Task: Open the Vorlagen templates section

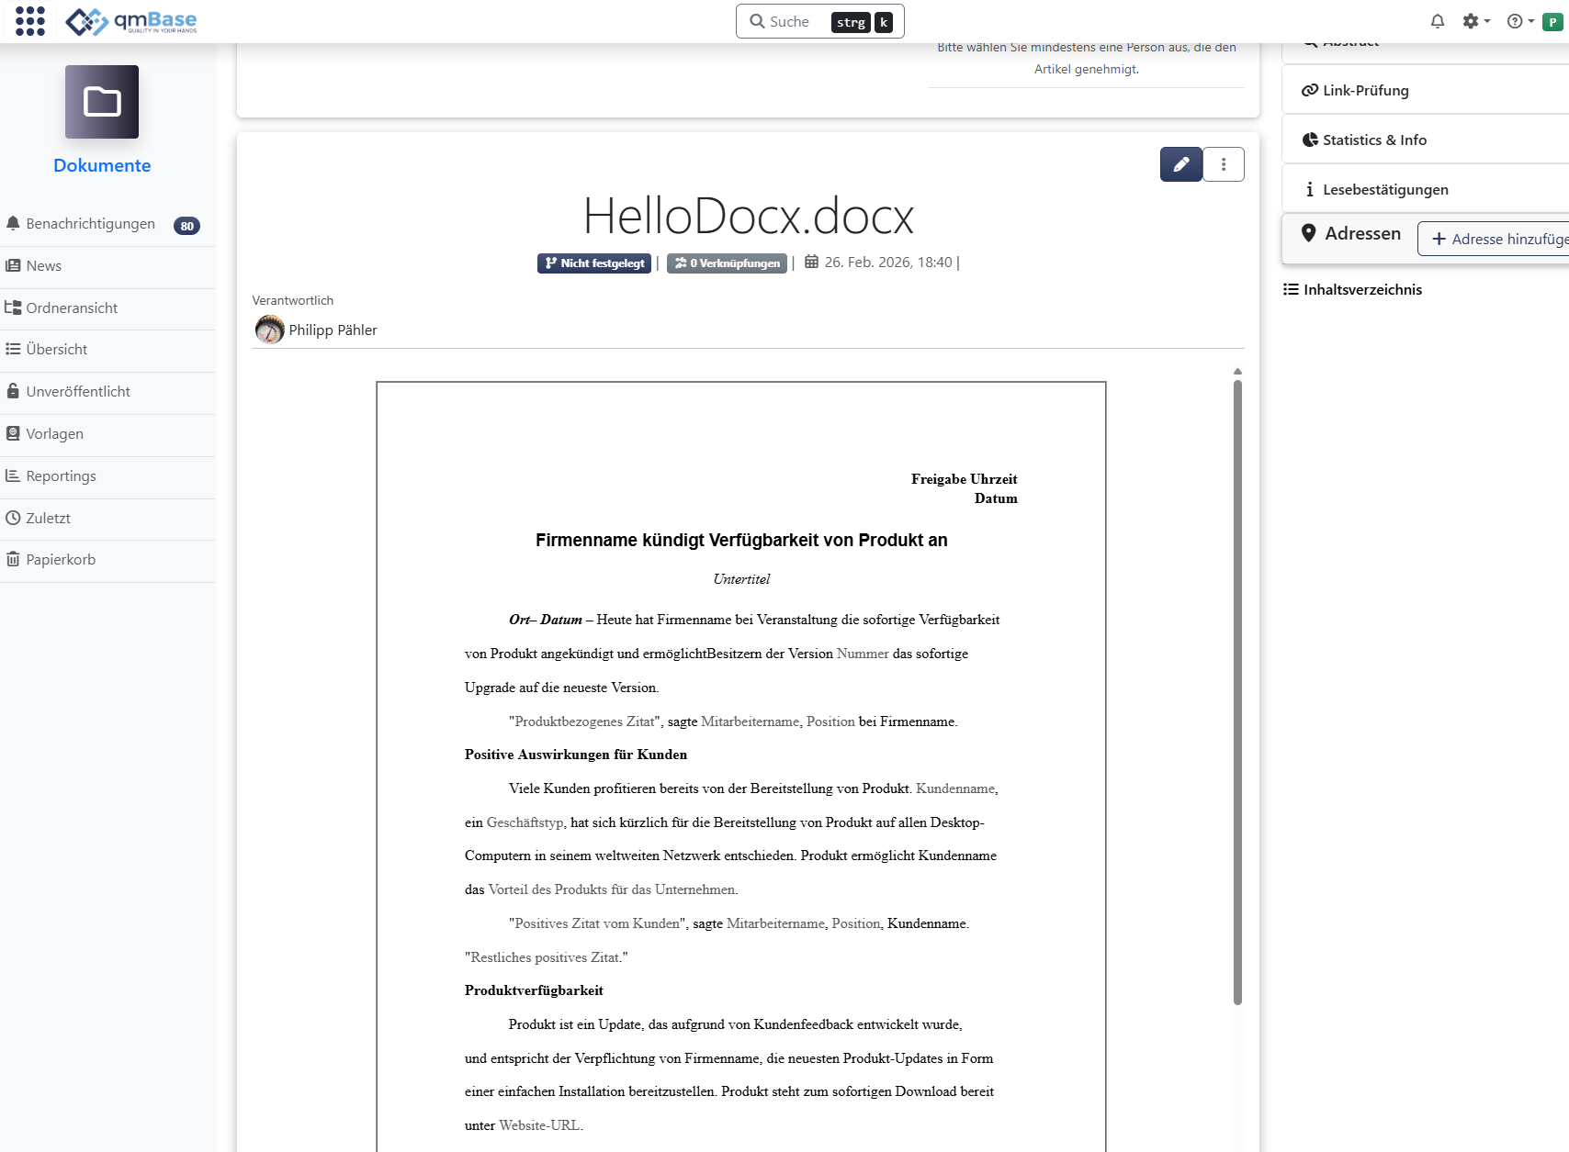Action: [x=54, y=433]
